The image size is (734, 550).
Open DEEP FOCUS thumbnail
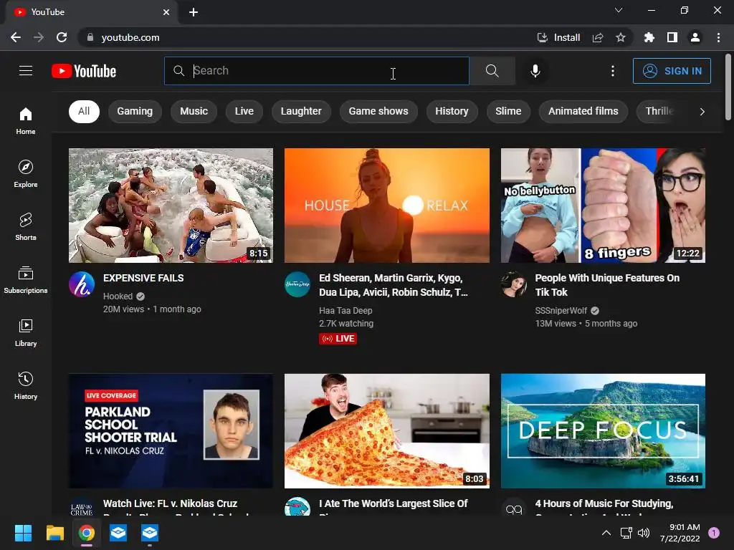(603, 430)
